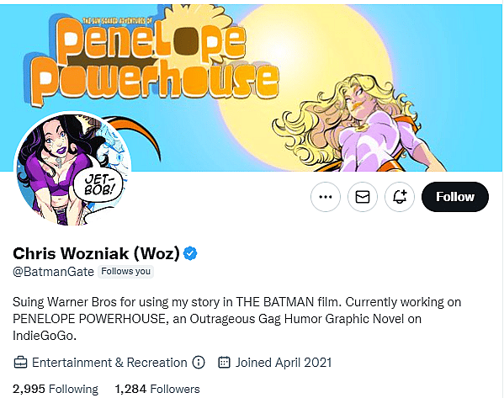This screenshot has width=504, height=398.
Task: Click the blue verified badge
Action: [190, 253]
